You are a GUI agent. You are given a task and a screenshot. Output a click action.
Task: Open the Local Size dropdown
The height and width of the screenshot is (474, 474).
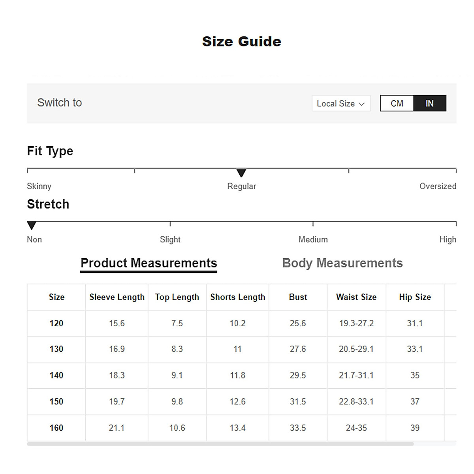tap(340, 103)
